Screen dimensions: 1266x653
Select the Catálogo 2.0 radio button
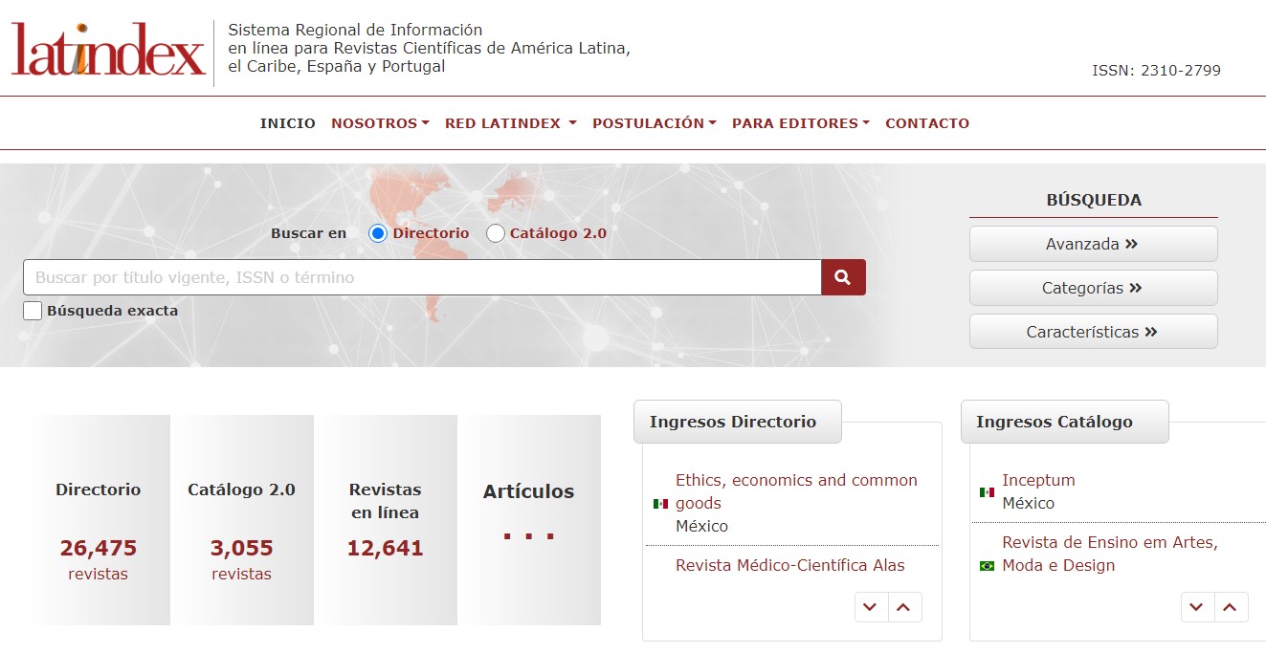pyautogui.click(x=496, y=232)
